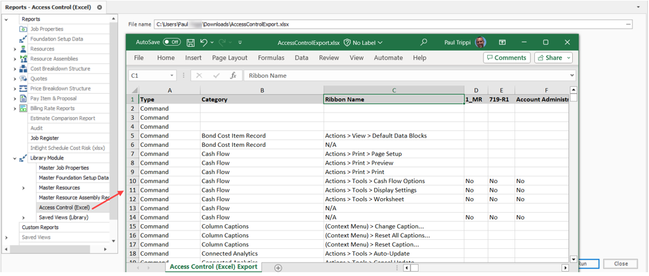The height and width of the screenshot is (276, 649).
Task: Click the Comments button
Action: tap(506, 58)
